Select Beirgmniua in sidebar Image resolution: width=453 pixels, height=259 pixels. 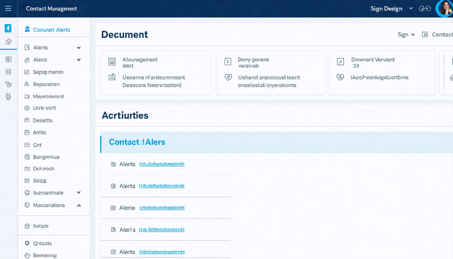(x=46, y=157)
